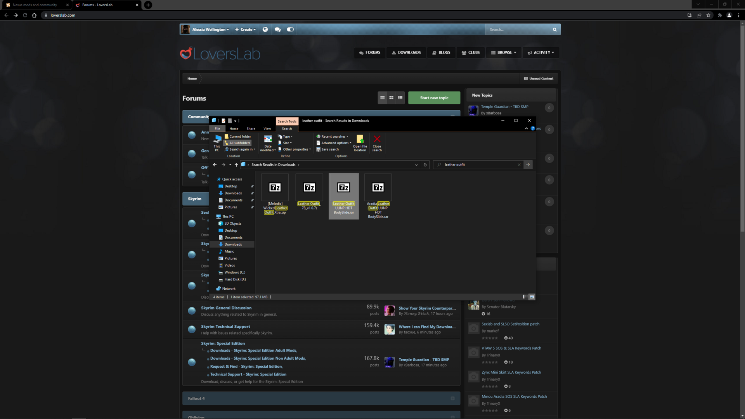Clear the leather outfit search text
The image size is (745, 419).
[519, 165]
